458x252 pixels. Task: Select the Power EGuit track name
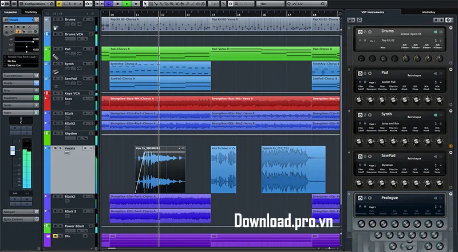(74, 226)
